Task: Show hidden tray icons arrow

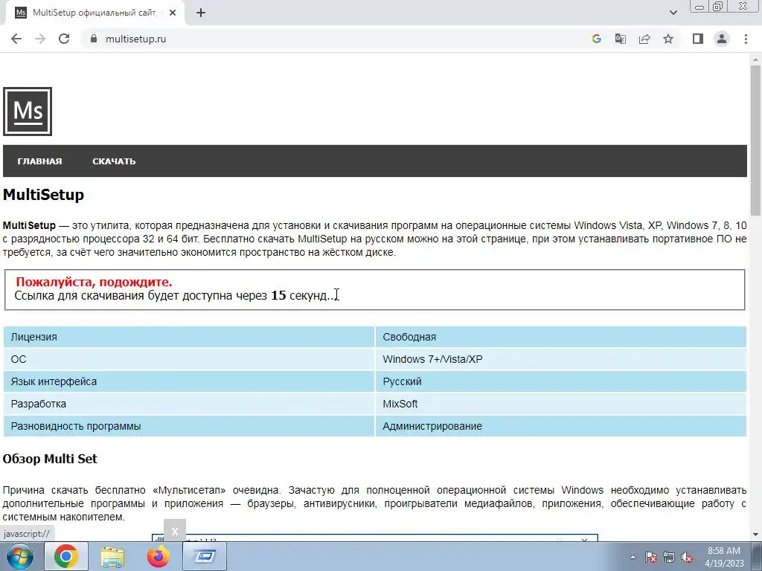Action: click(633, 558)
